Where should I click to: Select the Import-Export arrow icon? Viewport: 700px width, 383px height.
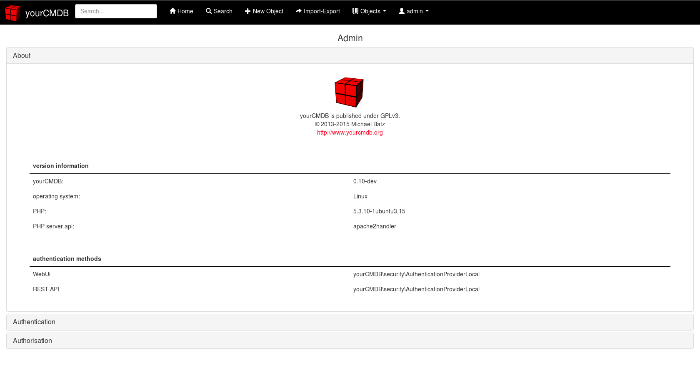tap(299, 11)
